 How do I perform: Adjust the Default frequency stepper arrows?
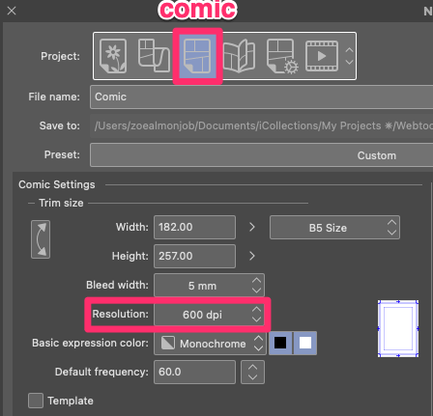coord(252,372)
